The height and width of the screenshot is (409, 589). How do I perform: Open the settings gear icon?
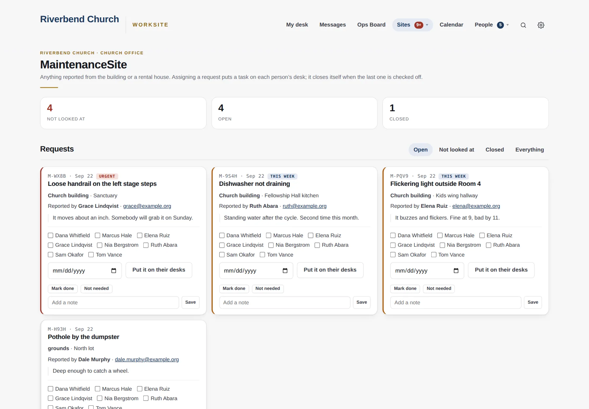541,25
